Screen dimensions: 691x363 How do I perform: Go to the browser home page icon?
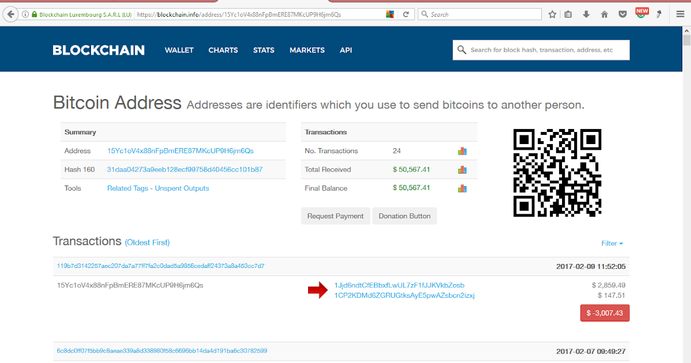[604, 14]
